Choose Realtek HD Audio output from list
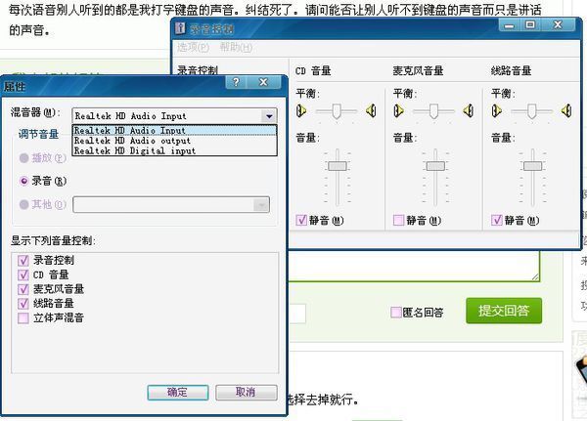 [174, 141]
